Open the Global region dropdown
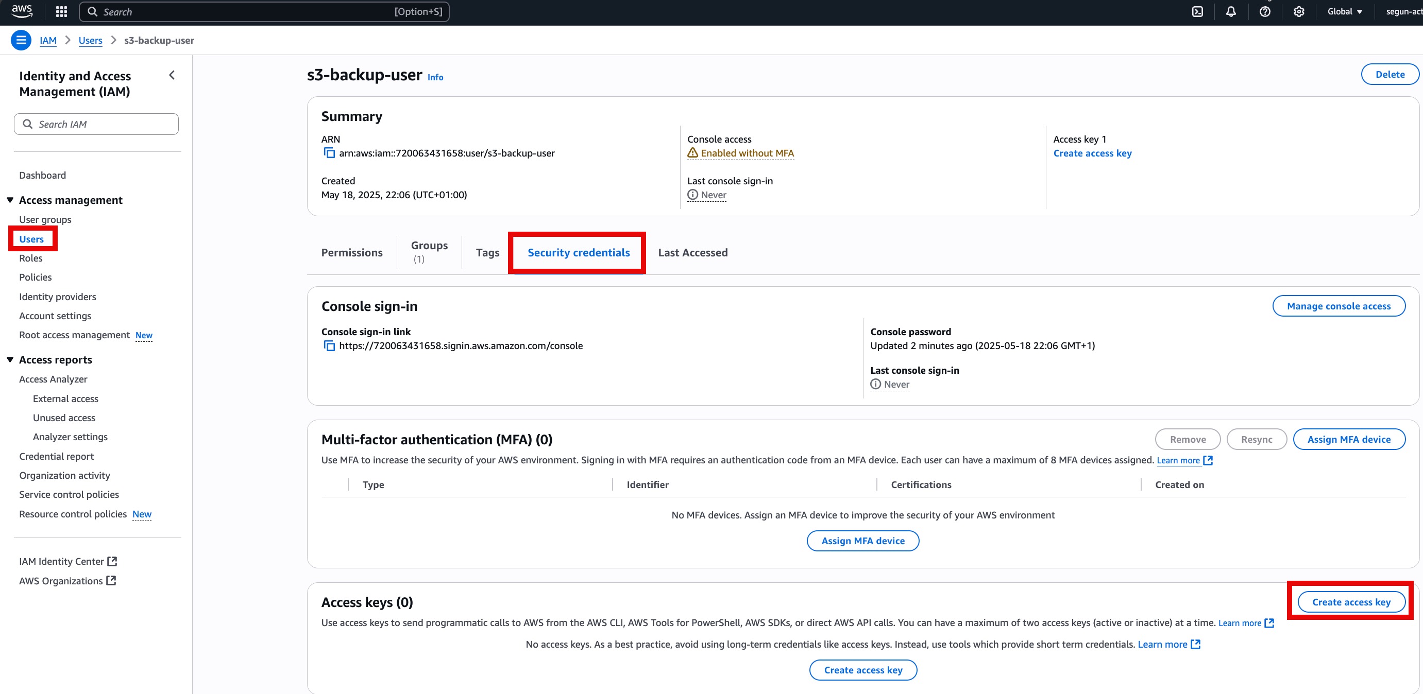This screenshot has width=1423, height=694. tap(1345, 11)
